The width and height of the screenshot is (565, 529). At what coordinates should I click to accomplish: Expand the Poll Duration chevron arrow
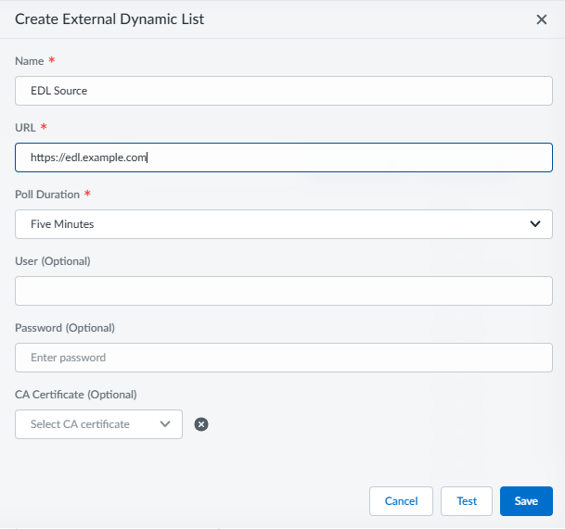(x=534, y=224)
